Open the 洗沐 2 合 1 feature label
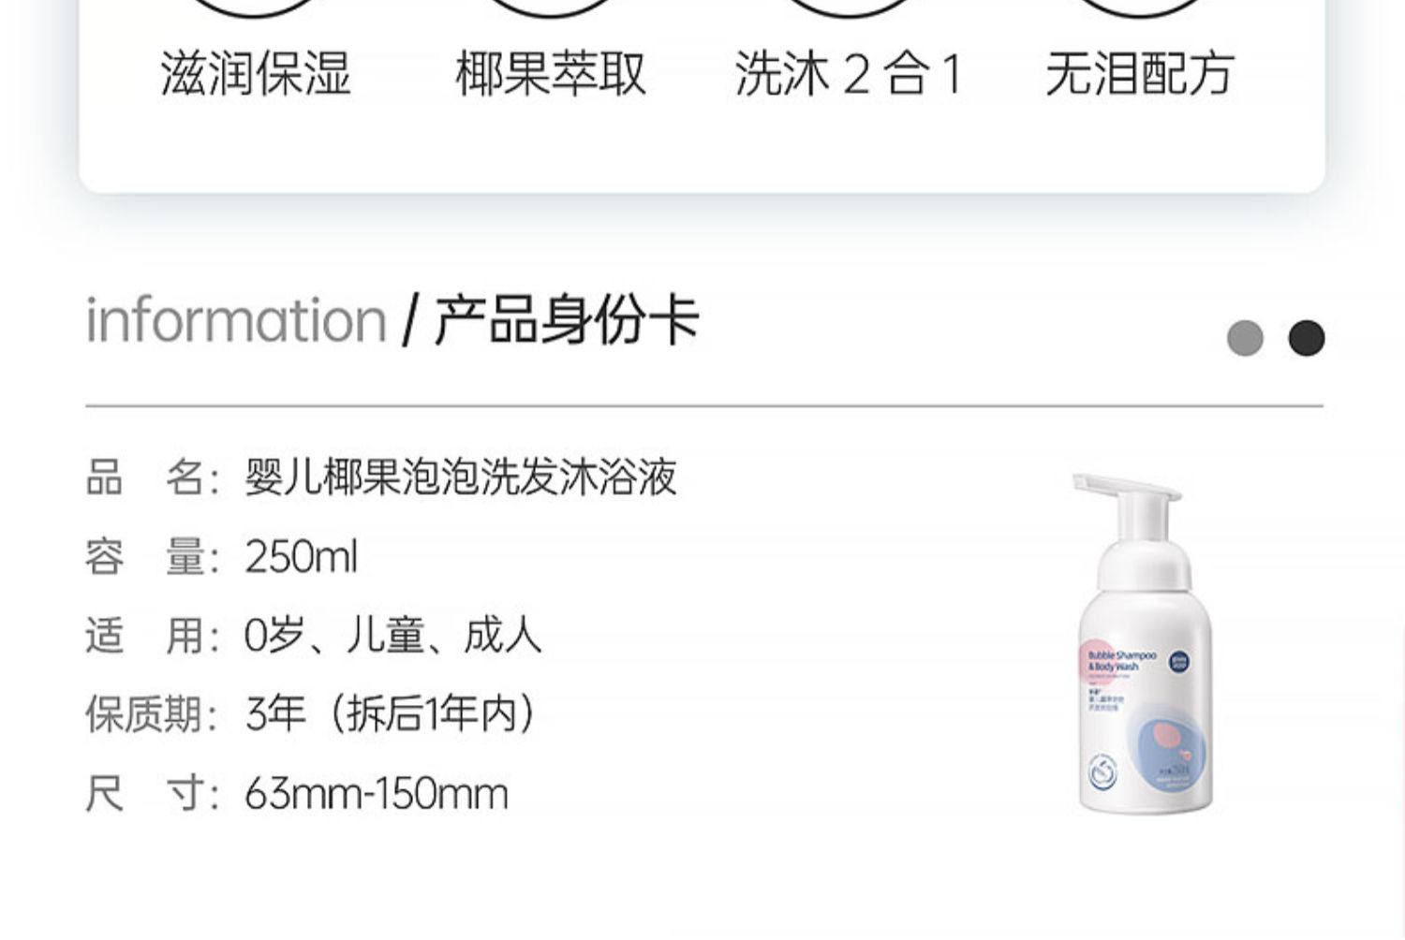This screenshot has height=940, width=1405. click(849, 74)
